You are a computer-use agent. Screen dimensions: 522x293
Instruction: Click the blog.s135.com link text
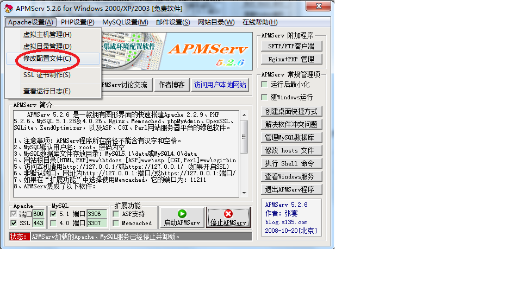coord(287,222)
